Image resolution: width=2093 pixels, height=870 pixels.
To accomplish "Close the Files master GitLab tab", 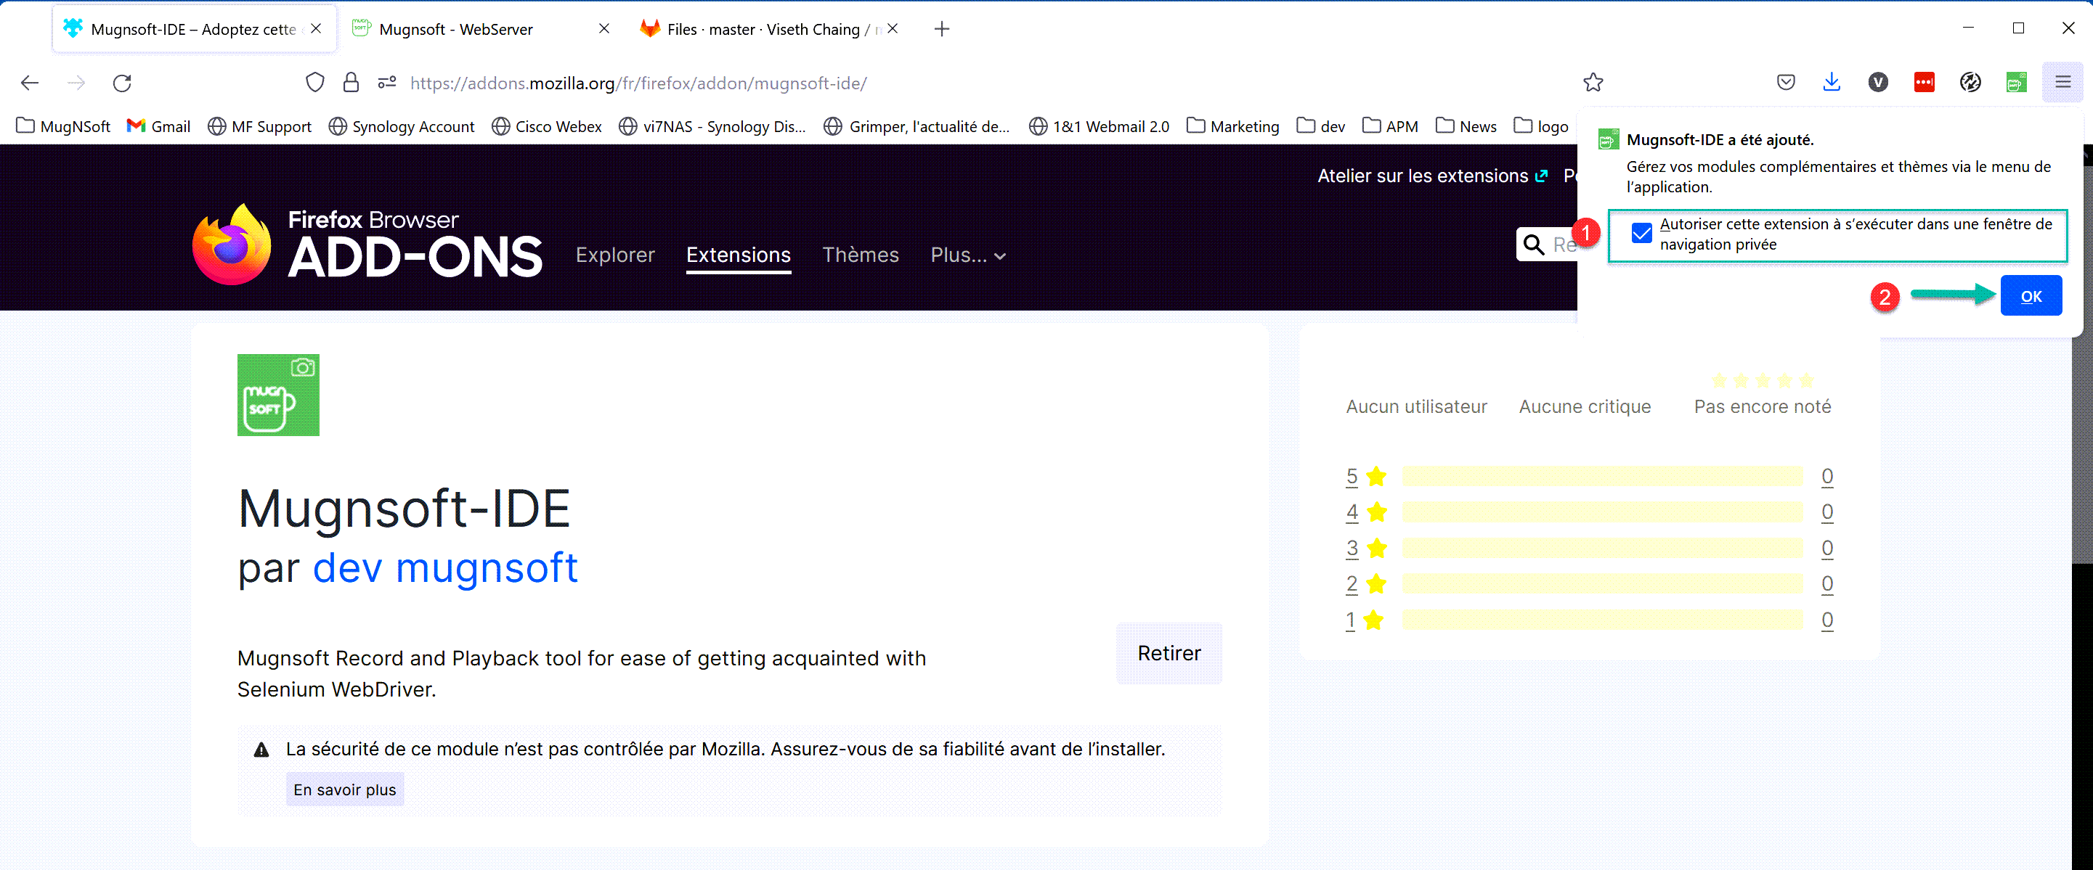I will coord(893,28).
